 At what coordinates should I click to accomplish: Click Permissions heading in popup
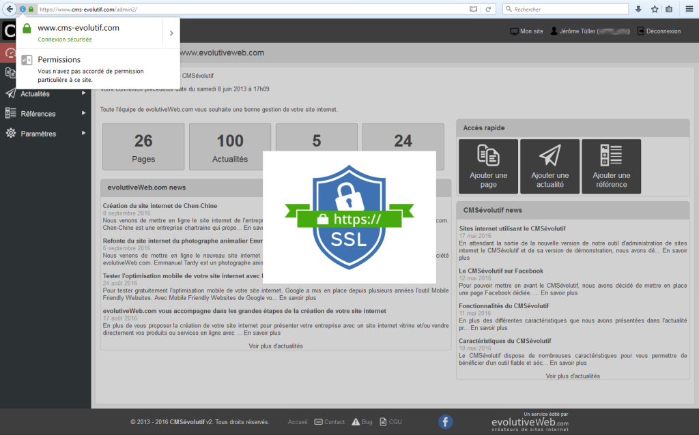pyautogui.click(x=59, y=60)
